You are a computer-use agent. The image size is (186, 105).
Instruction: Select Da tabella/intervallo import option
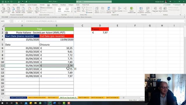click(x=18, y=10)
